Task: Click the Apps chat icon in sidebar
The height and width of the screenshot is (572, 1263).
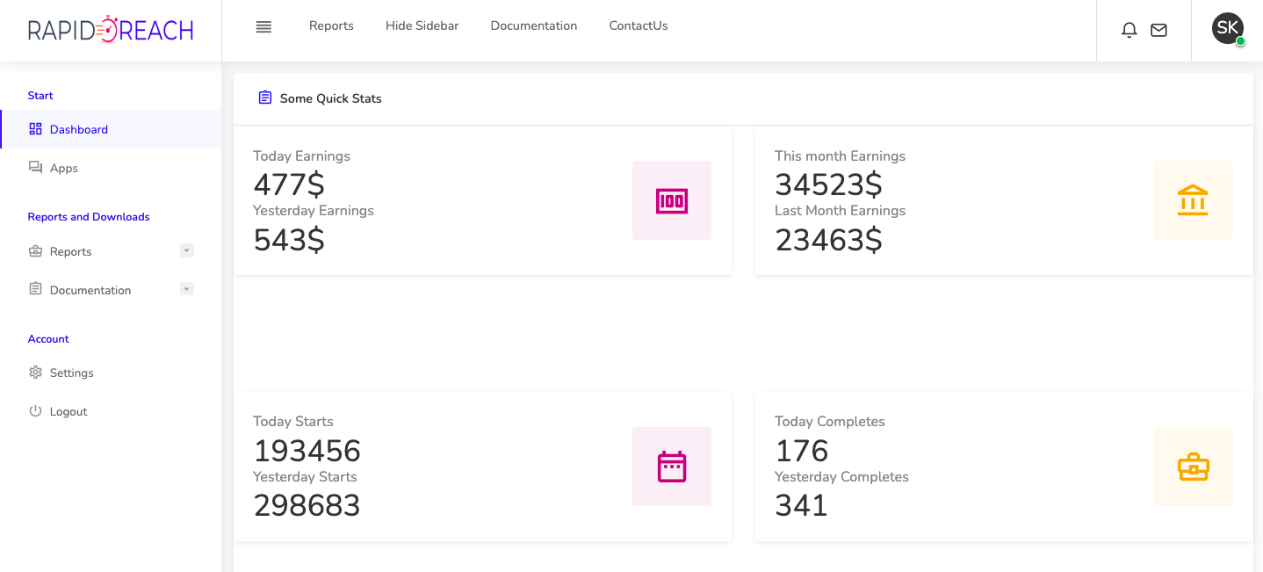Action: (x=35, y=167)
